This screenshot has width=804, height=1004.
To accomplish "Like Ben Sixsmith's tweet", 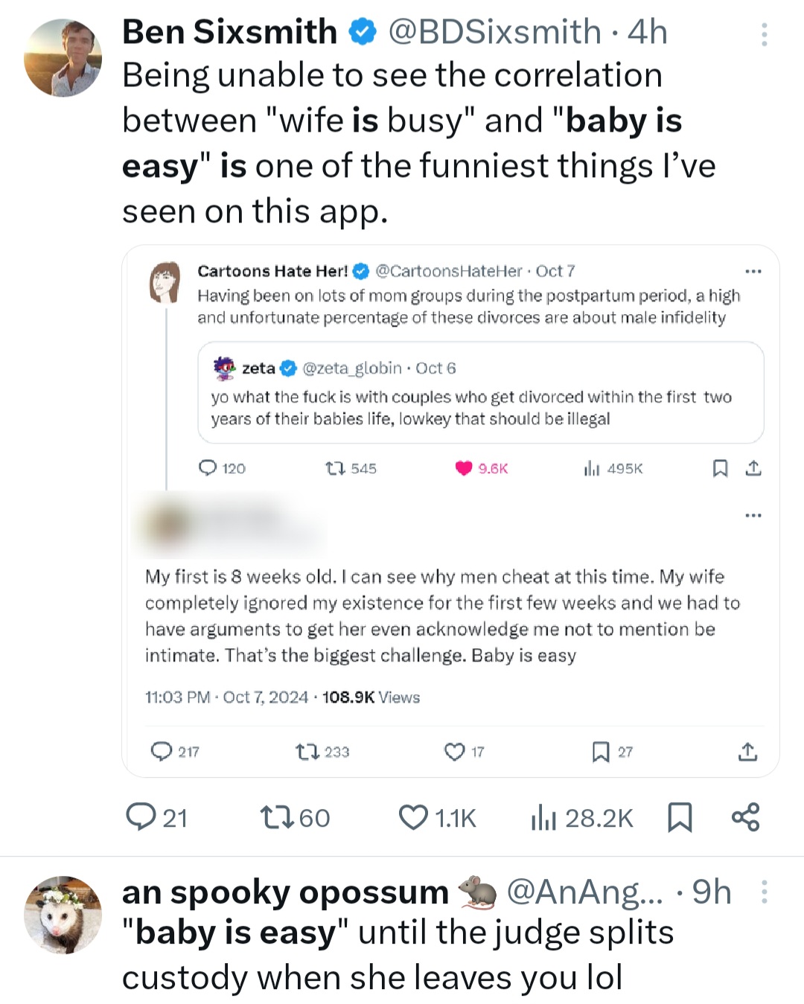I will [414, 817].
